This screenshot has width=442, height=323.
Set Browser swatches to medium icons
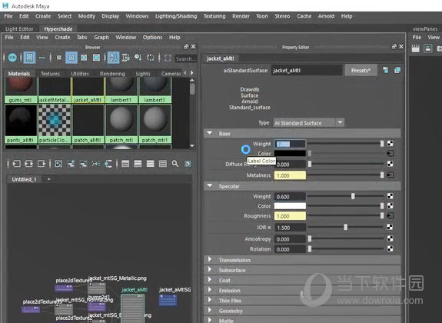pos(71,58)
